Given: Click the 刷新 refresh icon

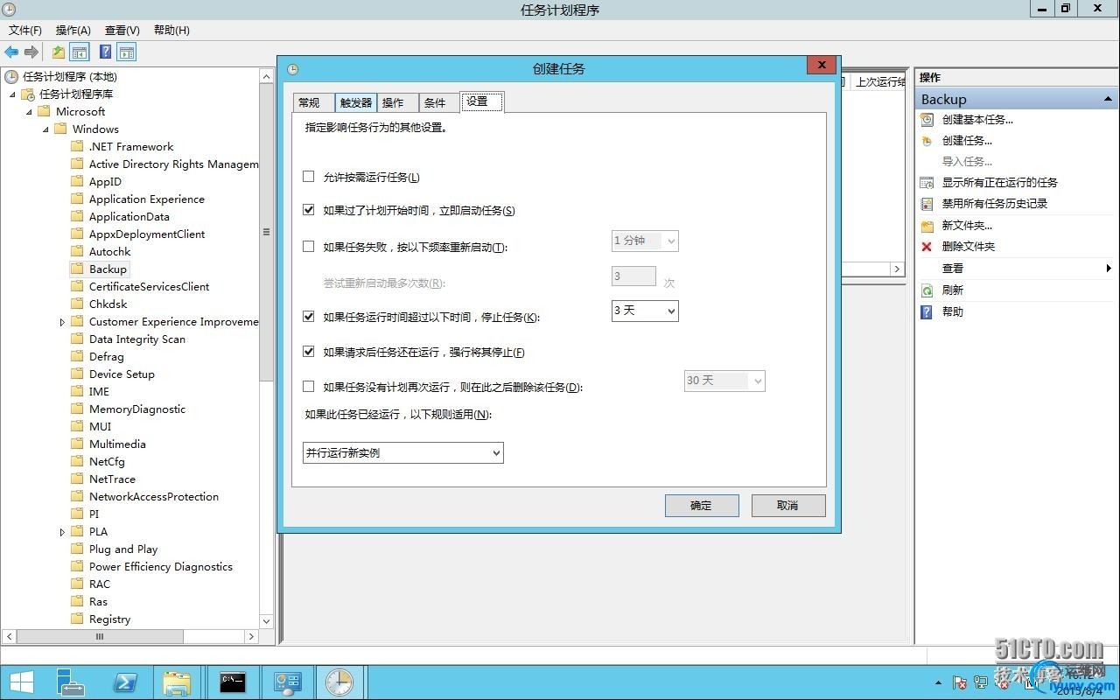Looking at the screenshot, I should (927, 290).
